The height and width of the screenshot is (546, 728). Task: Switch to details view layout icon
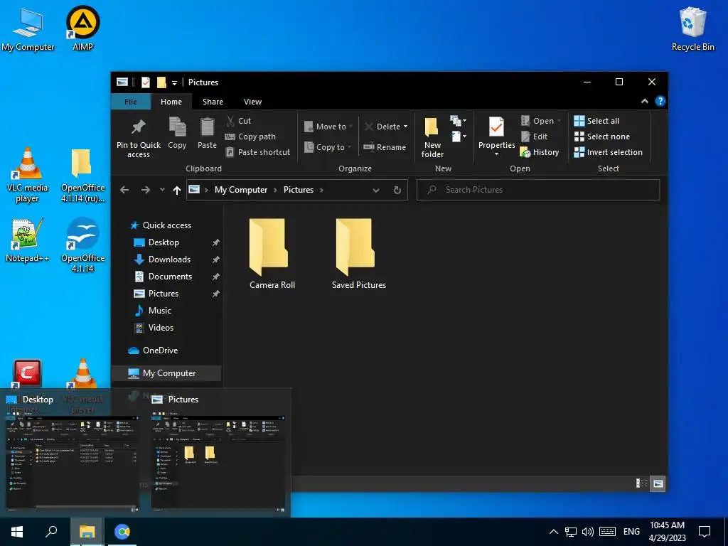click(642, 483)
